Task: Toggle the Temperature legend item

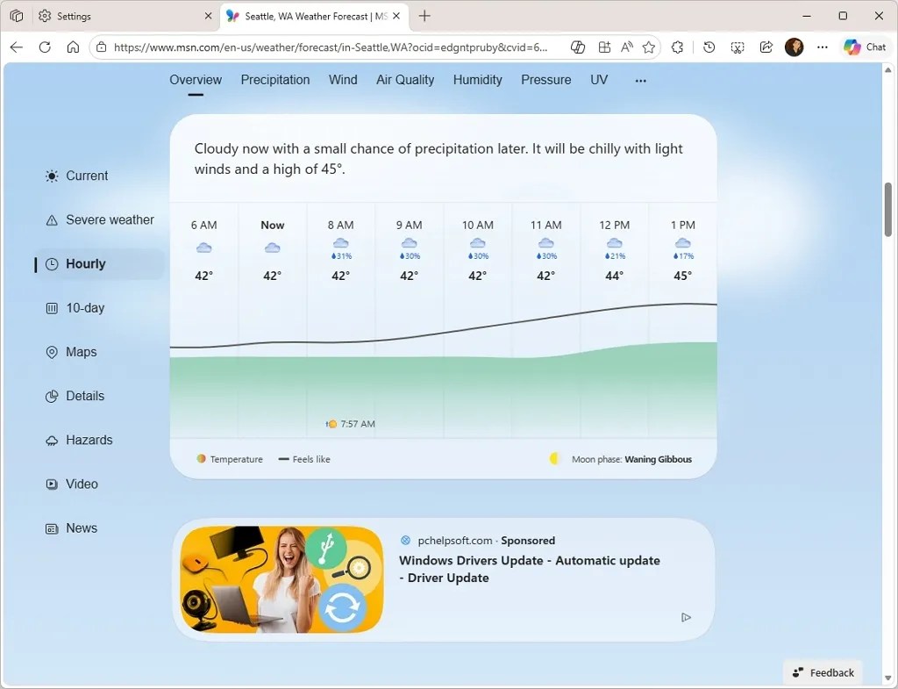Action: (229, 459)
